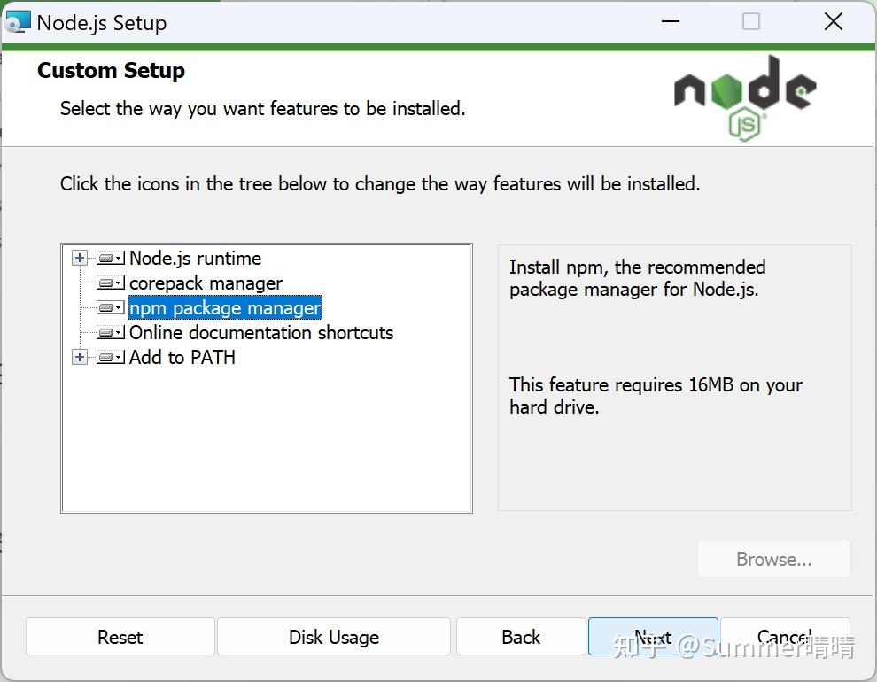Screen dimensions: 877x682
Task: Select the Add to PATH feature label
Action: click(x=182, y=358)
